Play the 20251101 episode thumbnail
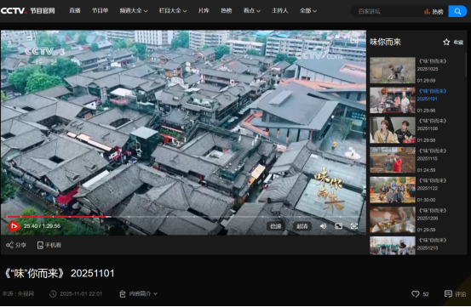 [x=393, y=100]
